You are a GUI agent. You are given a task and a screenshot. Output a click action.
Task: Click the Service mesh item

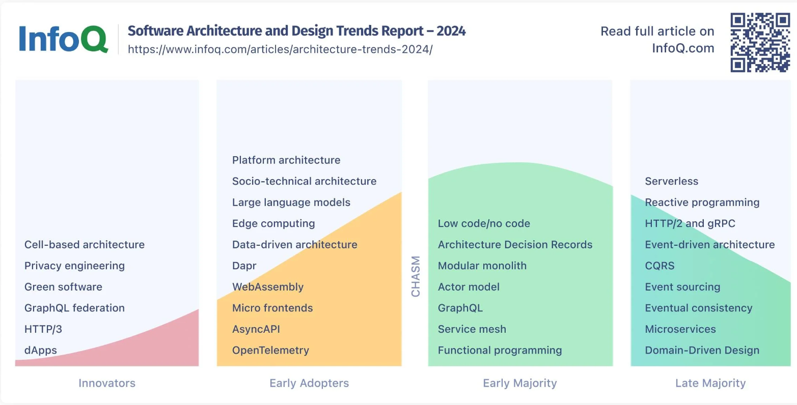[472, 329]
